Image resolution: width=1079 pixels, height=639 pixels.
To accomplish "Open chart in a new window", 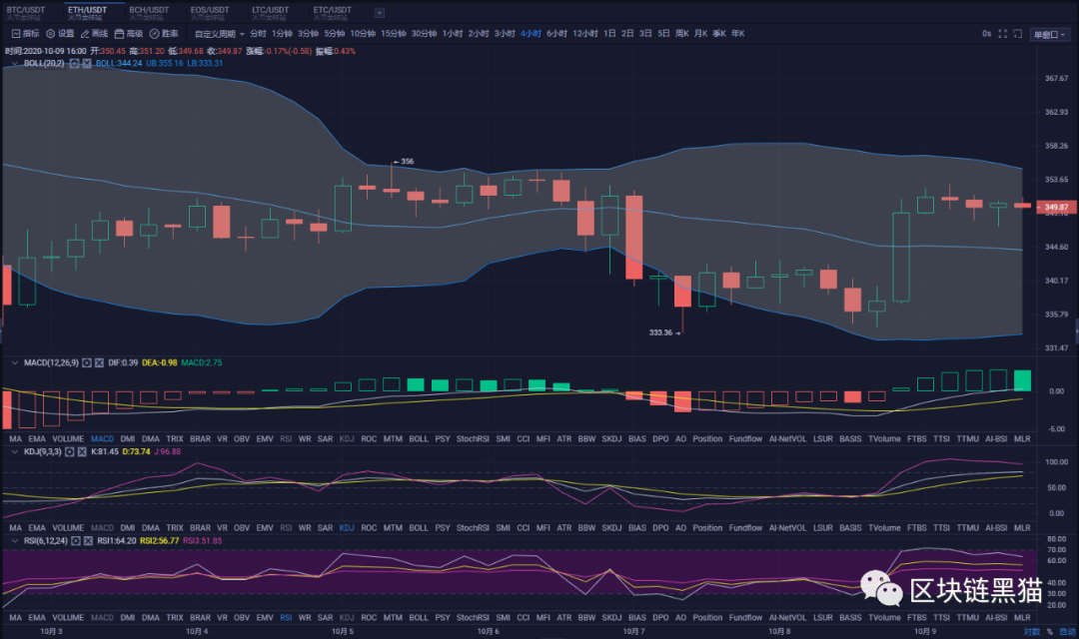I will (1018, 34).
